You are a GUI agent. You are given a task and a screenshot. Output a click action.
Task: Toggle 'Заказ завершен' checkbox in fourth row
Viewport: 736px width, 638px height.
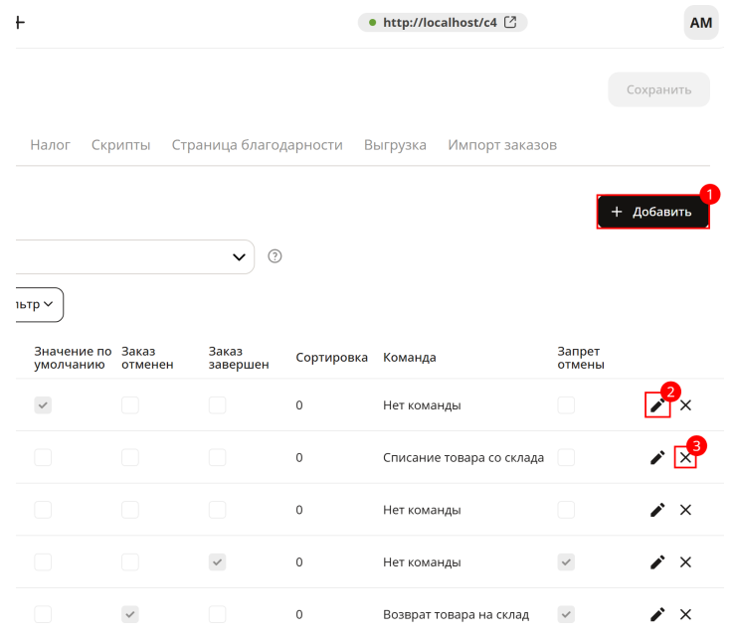[218, 561]
